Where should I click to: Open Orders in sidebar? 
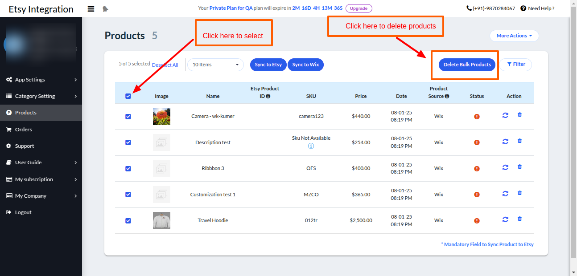(x=41, y=130)
